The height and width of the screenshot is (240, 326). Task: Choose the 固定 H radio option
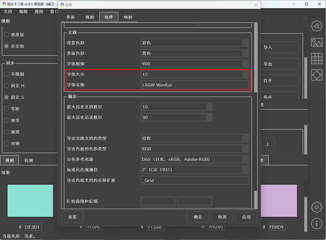[x=7, y=86]
